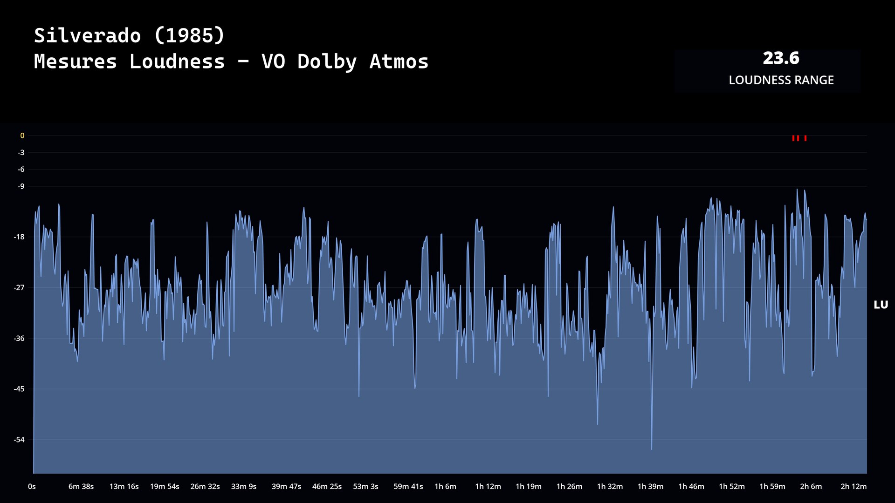Click the -54 y-axis label
895x503 pixels.
[19, 440]
